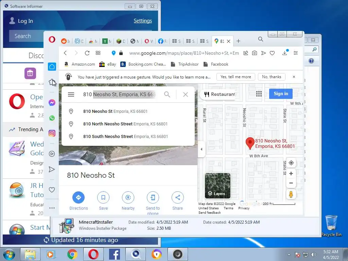Open Easy Setup sliders icon
The image size is (348, 261).
296,53
